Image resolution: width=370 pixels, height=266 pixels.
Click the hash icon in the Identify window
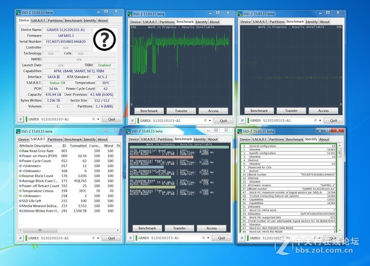click(241, 238)
